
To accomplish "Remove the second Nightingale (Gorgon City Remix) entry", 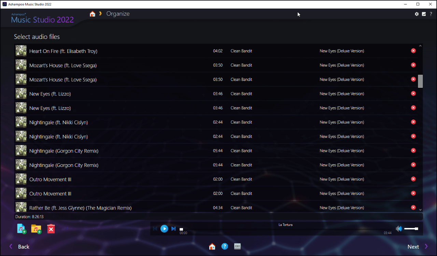I will click(413, 165).
